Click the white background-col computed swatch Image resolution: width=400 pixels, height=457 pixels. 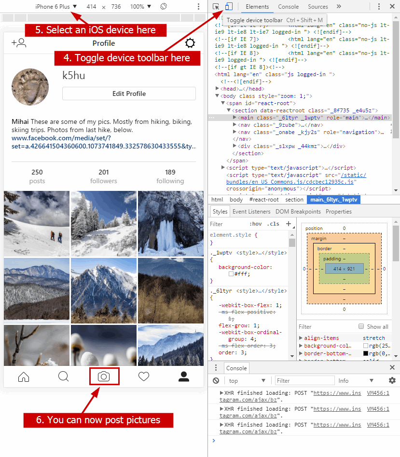coord(366,346)
